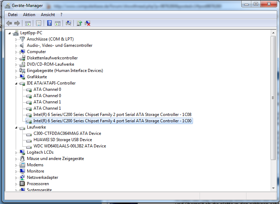Click the Anschlüsse (COM & LPT) port icon
280x204 pixels.
pyautogui.click(x=22, y=39)
